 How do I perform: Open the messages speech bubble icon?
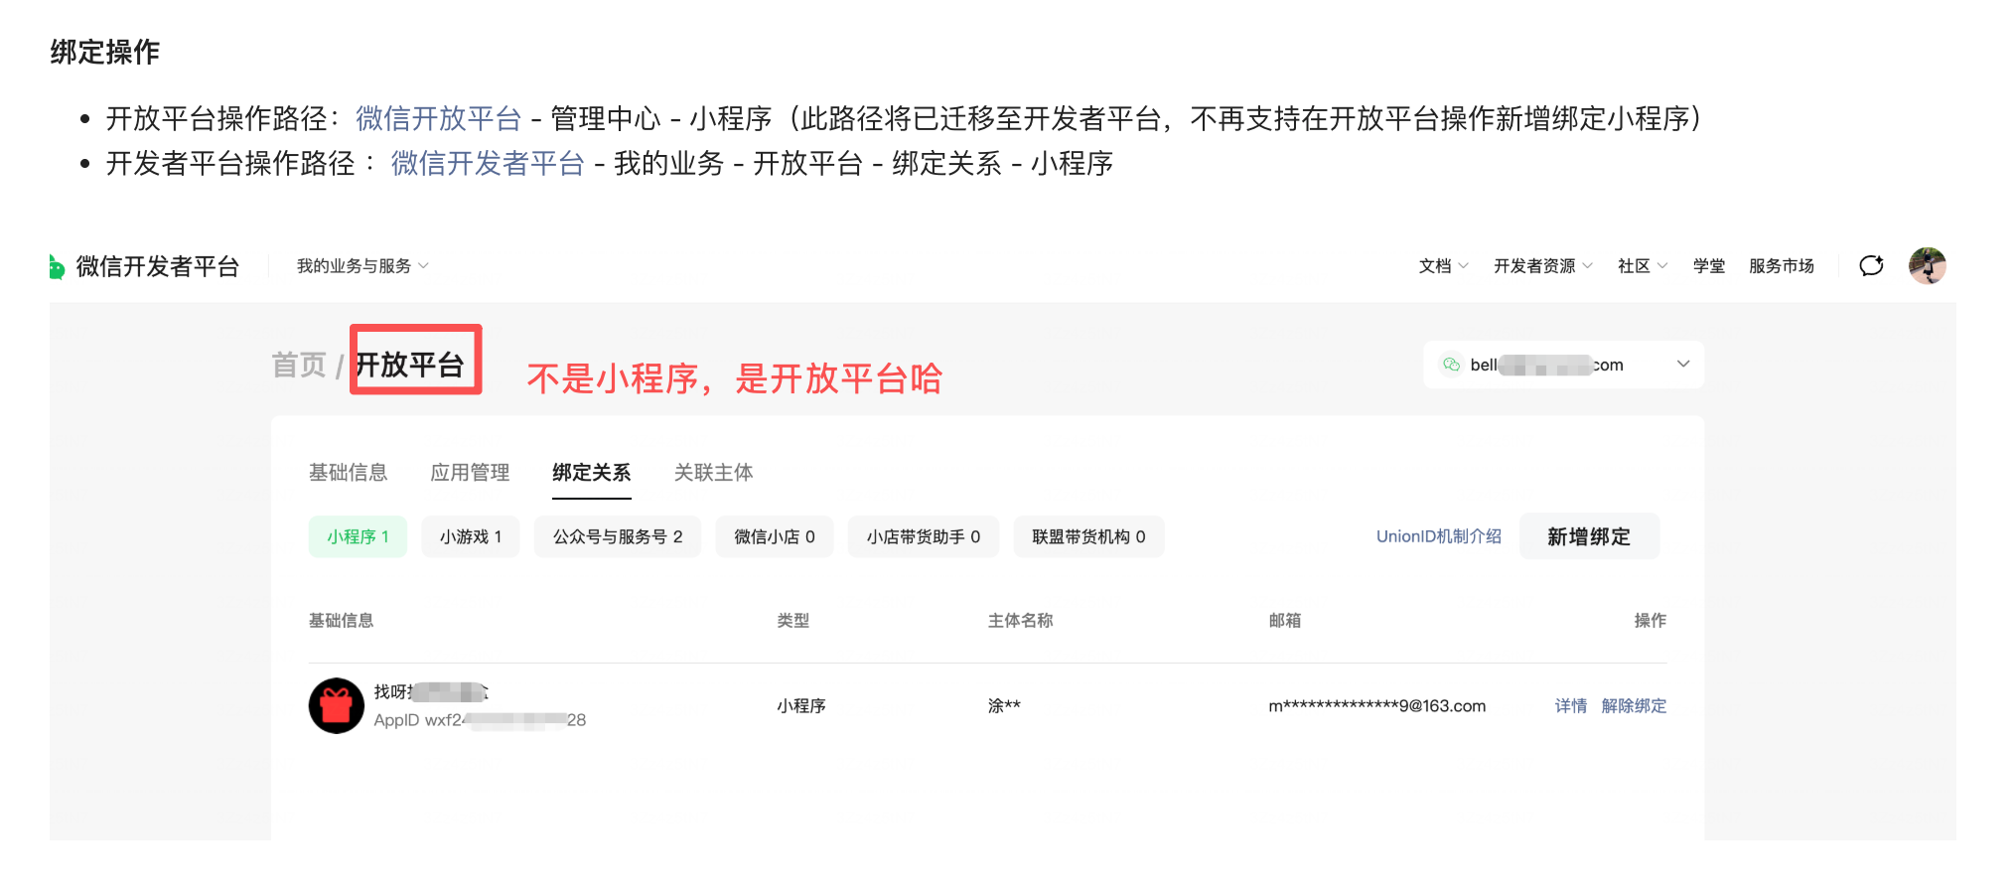[1871, 265]
